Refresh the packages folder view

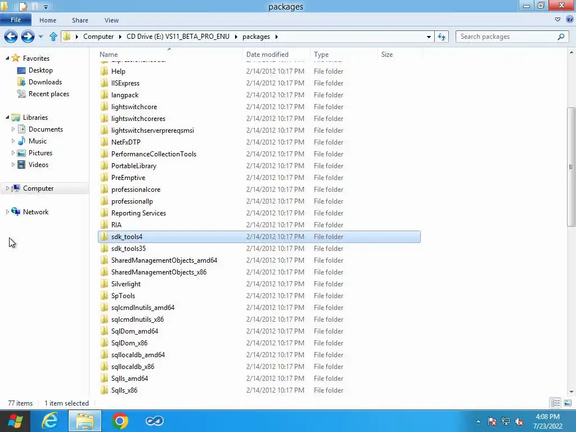[x=442, y=37]
